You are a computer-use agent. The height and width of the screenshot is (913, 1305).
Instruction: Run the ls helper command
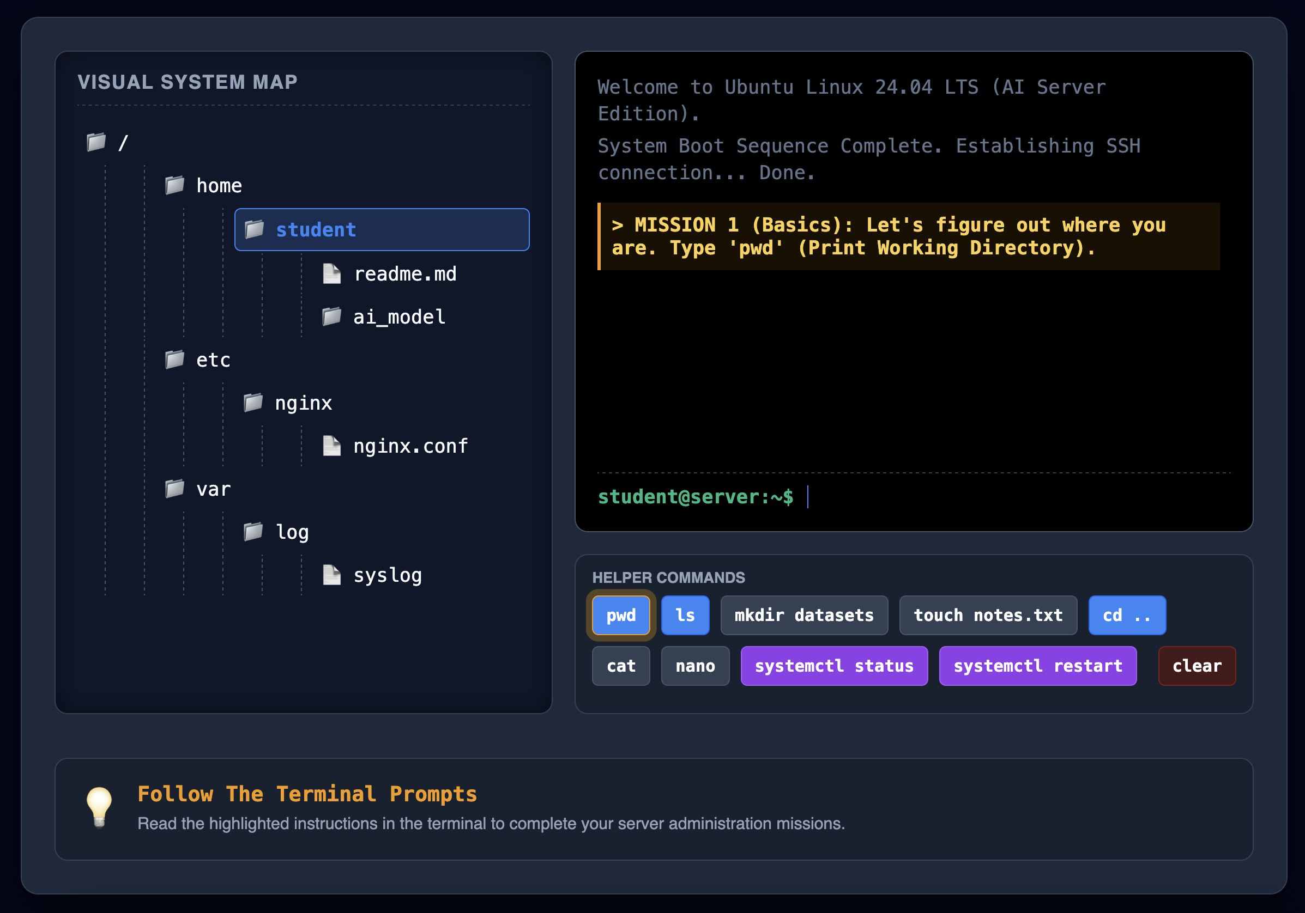point(685,614)
